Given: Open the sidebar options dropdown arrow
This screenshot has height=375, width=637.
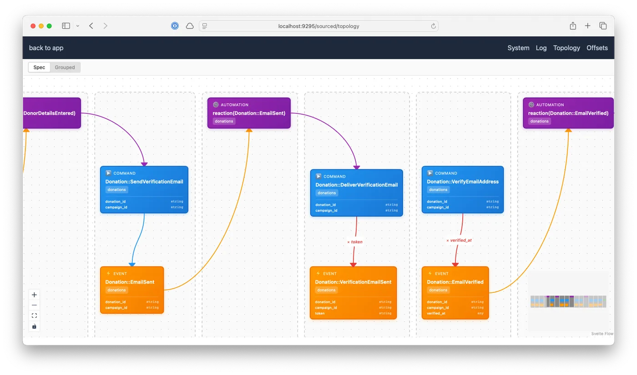Looking at the screenshot, I should click(x=78, y=26).
